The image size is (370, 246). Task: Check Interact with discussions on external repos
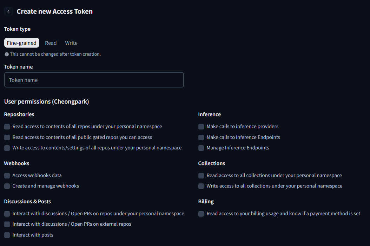tap(7, 224)
